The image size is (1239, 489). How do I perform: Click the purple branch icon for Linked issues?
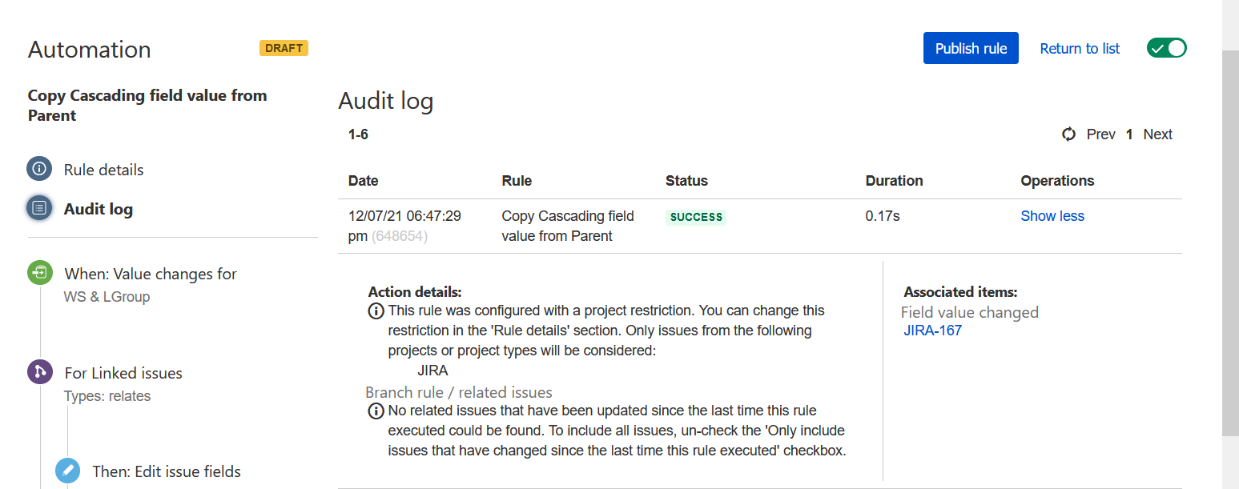coord(40,372)
